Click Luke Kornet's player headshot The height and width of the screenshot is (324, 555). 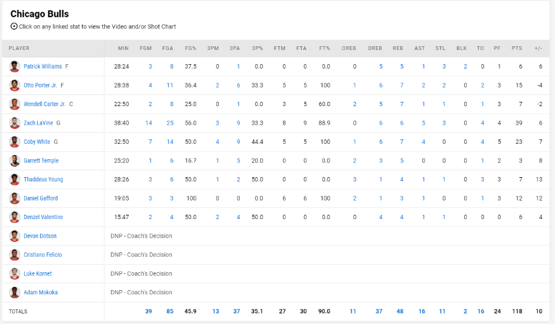point(15,274)
